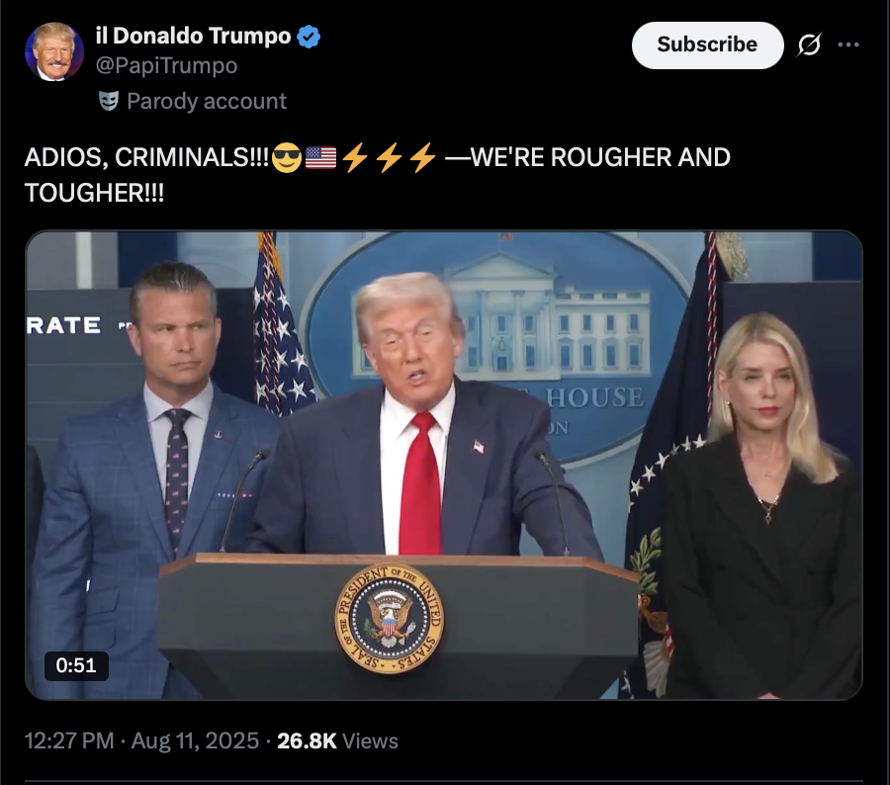Click the US flag emoji in tweet
The height and width of the screenshot is (785, 890).
[x=320, y=158]
